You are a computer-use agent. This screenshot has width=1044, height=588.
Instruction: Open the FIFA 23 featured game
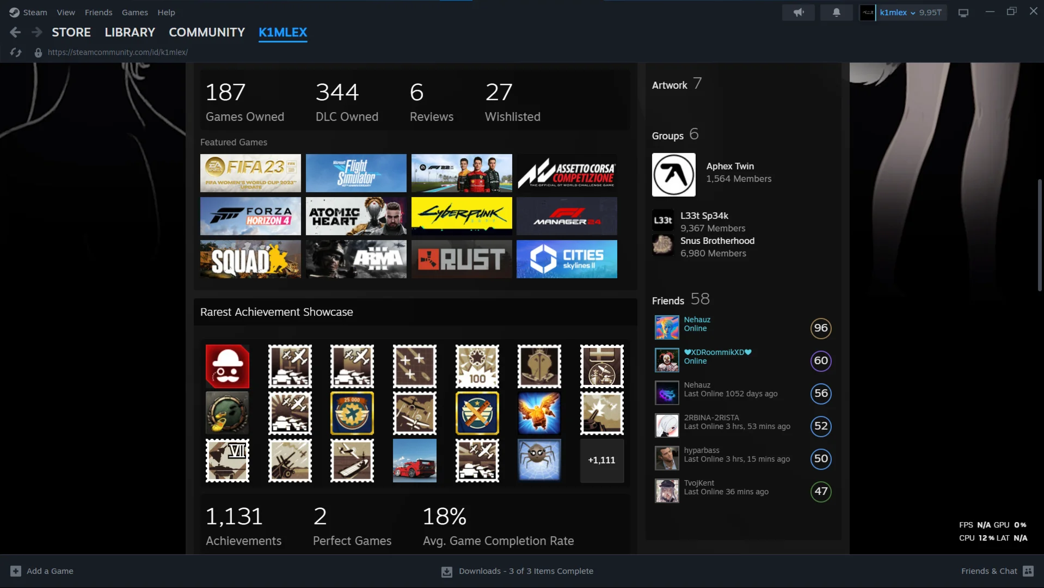click(250, 173)
